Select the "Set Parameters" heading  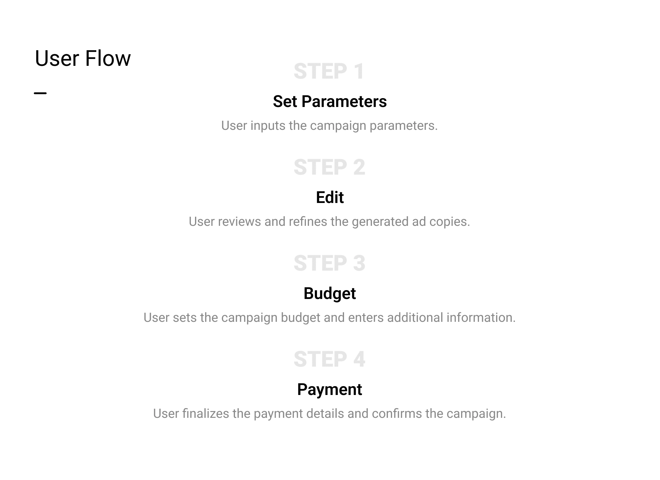330,101
